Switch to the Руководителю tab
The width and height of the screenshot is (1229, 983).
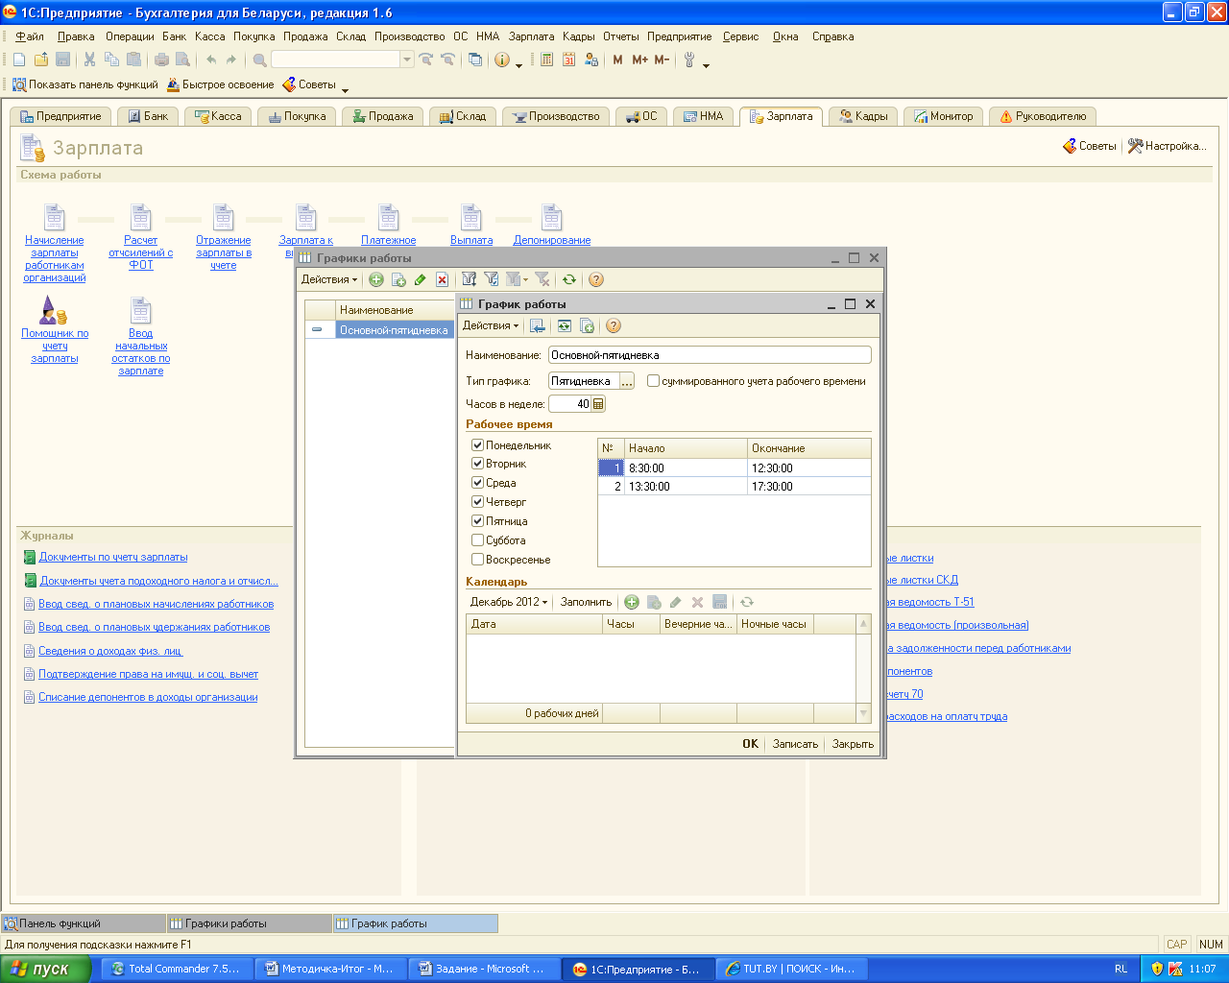(1043, 116)
